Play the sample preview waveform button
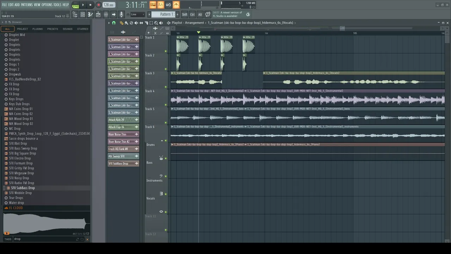This screenshot has width=451, height=254. [6, 233]
